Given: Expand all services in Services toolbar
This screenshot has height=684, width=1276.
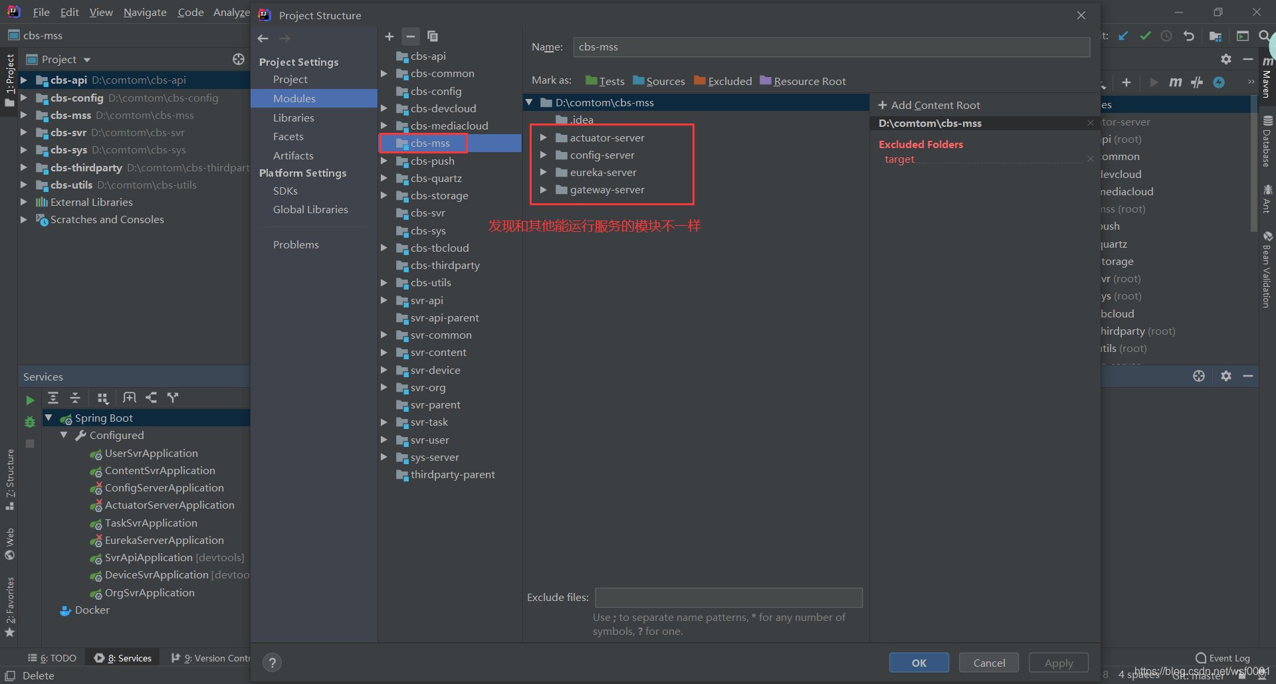Looking at the screenshot, I should pyautogui.click(x=53, y=398).
